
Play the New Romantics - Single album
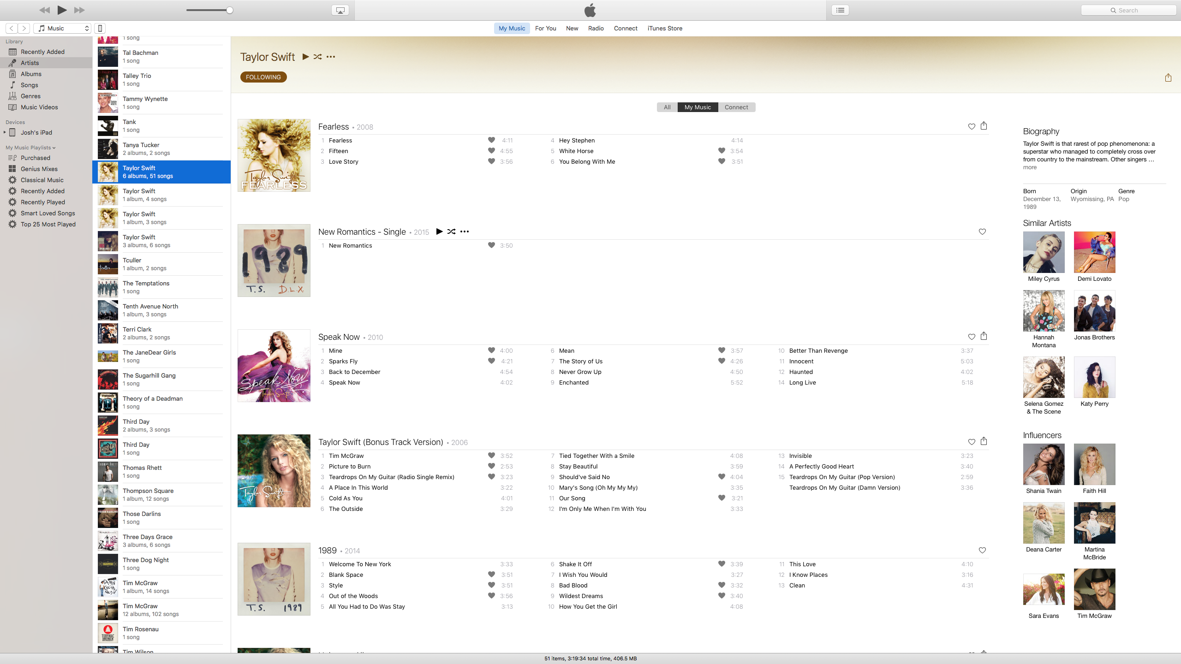click(439, 231)
